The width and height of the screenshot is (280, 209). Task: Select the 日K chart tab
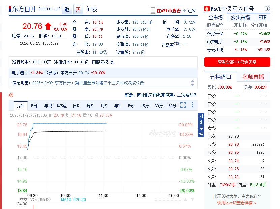tap(76, 106)
